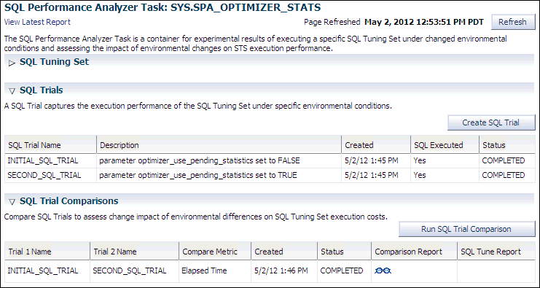Collapse the SQL Trials section
540x288 pixels.
tap(12, 91)
